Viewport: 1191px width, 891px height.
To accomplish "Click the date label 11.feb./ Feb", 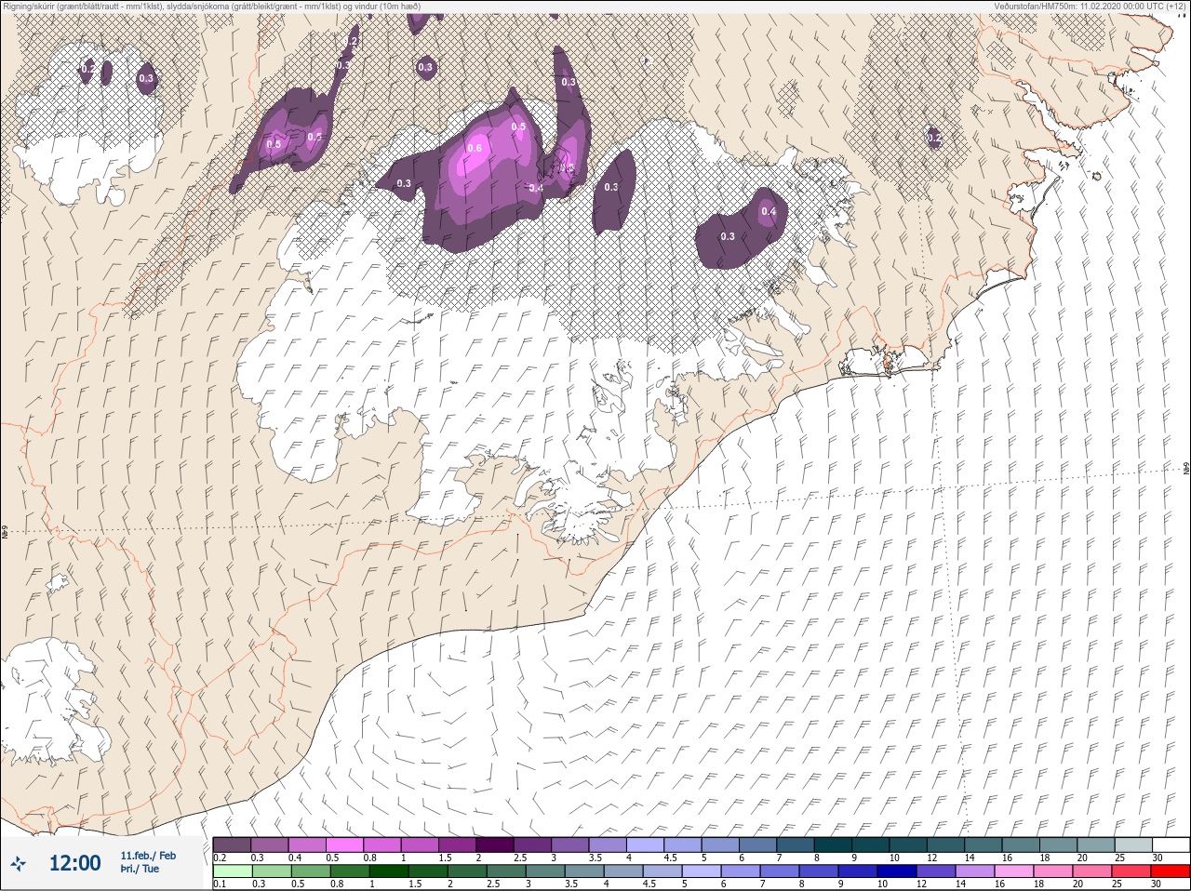I will point(148,855).
